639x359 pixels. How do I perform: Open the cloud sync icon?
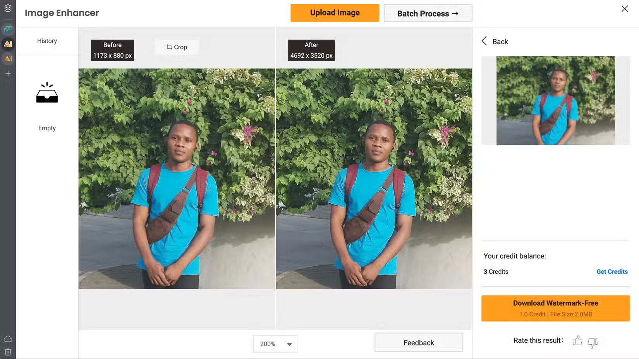[x=8, y=338]
